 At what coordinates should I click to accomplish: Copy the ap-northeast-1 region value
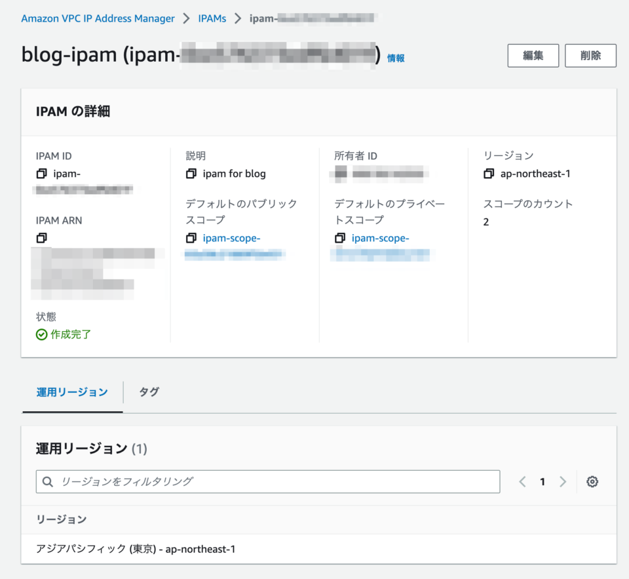pos(489,174)
